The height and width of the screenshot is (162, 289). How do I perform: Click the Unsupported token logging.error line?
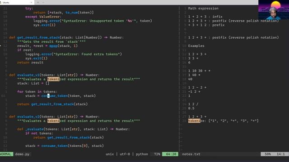click(93, 21)
